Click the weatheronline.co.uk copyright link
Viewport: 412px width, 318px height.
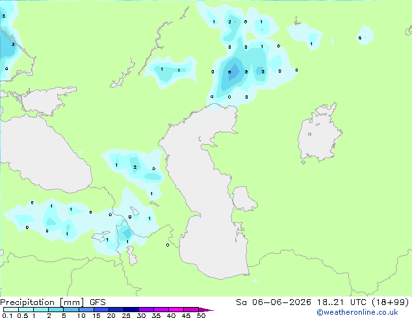[357, 312]
